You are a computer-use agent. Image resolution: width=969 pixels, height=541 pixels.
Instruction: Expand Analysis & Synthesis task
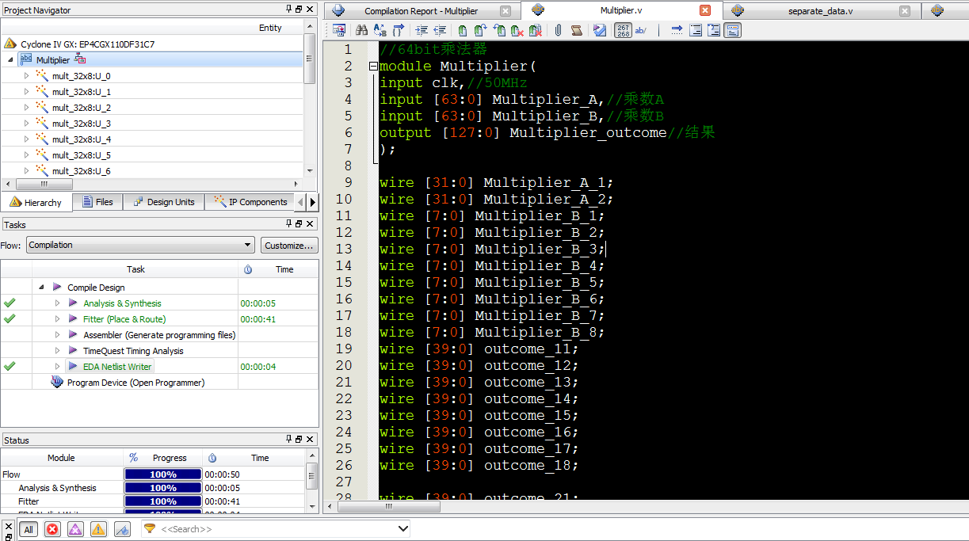point(57,303)
